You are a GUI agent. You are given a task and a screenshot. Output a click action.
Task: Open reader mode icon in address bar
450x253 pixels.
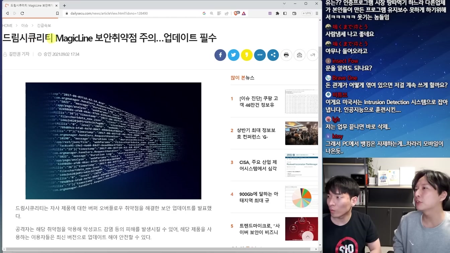click(219, 13)
